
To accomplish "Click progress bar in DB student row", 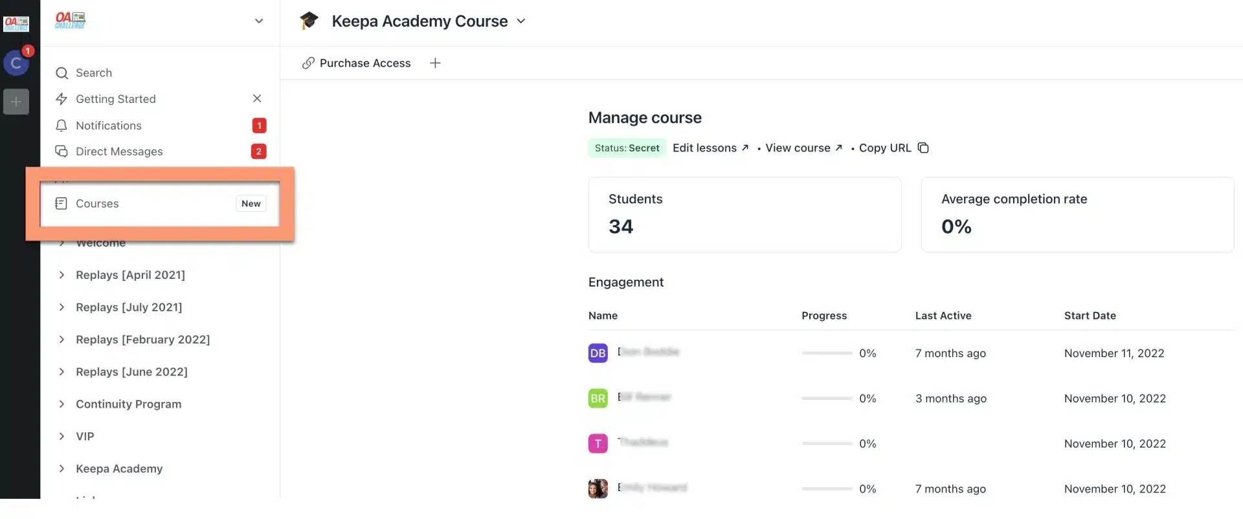I will 827,353.
